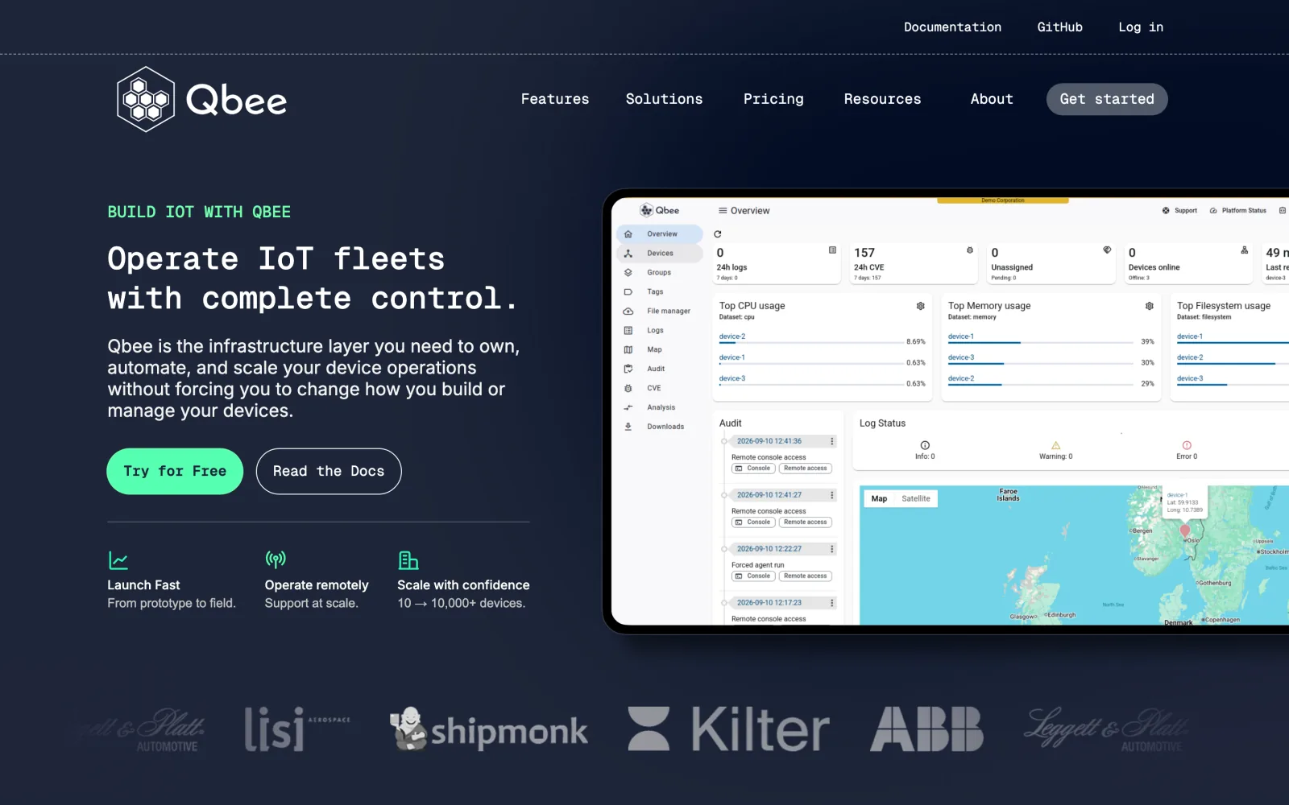The width and height of the screenshot is (1289, 805).
Task: Click the Demo Corporation banner in the dashboard
Action: [x=1003, y=200]
